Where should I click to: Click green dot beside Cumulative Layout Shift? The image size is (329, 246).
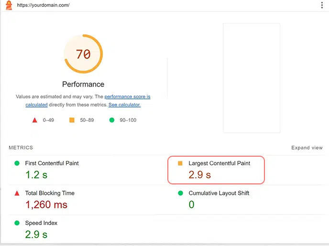tap(180, 193)
